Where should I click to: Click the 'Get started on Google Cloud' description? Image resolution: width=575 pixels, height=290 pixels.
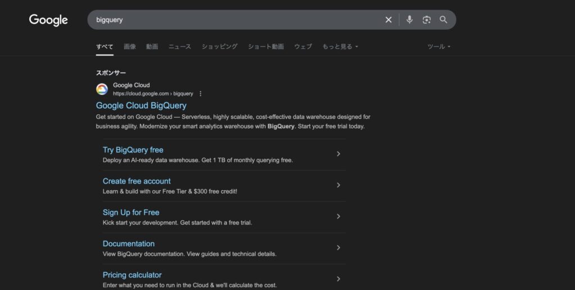click(233, 122)
